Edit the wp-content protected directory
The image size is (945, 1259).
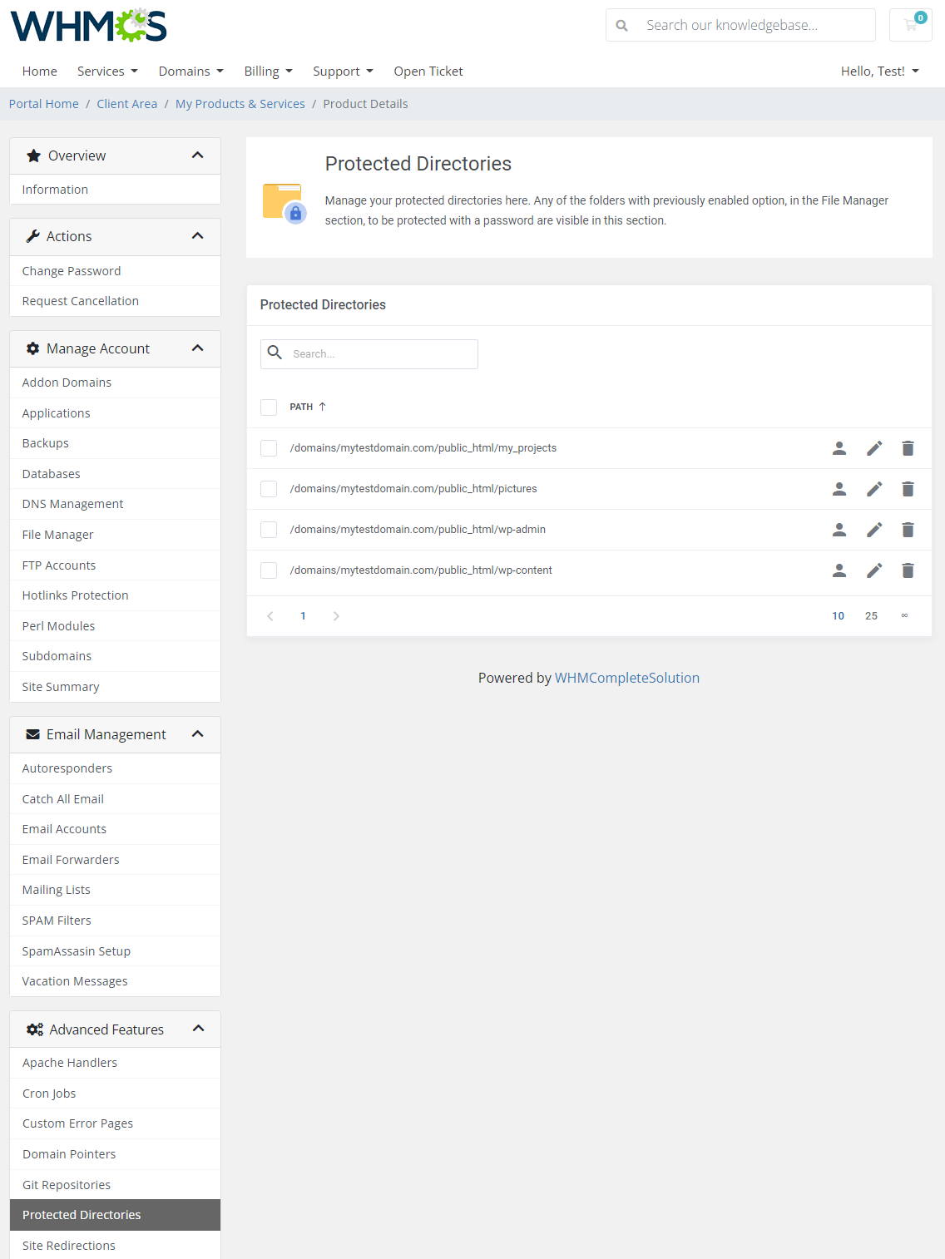[874, 570]
